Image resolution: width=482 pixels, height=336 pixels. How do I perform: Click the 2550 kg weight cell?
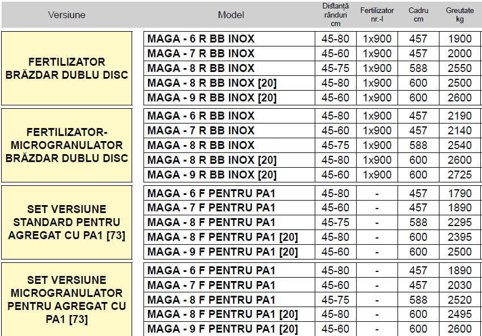459,69
